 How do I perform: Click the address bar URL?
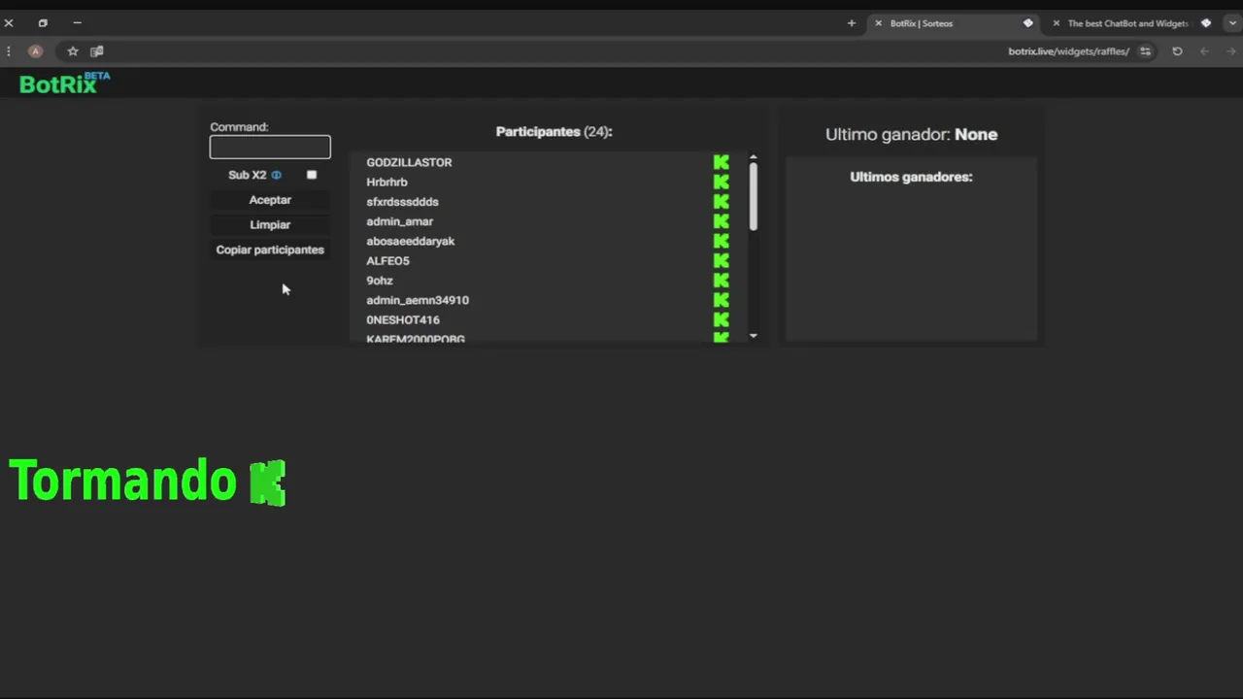tap(1068, 51)
